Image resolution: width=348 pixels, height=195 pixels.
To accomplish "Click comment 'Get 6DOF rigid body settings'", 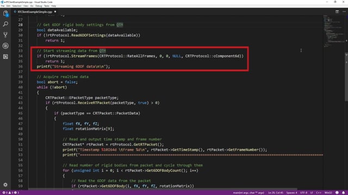I will tap(73, 25).
